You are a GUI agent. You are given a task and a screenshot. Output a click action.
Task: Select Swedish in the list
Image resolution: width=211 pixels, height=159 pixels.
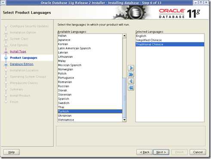[90, 103]
